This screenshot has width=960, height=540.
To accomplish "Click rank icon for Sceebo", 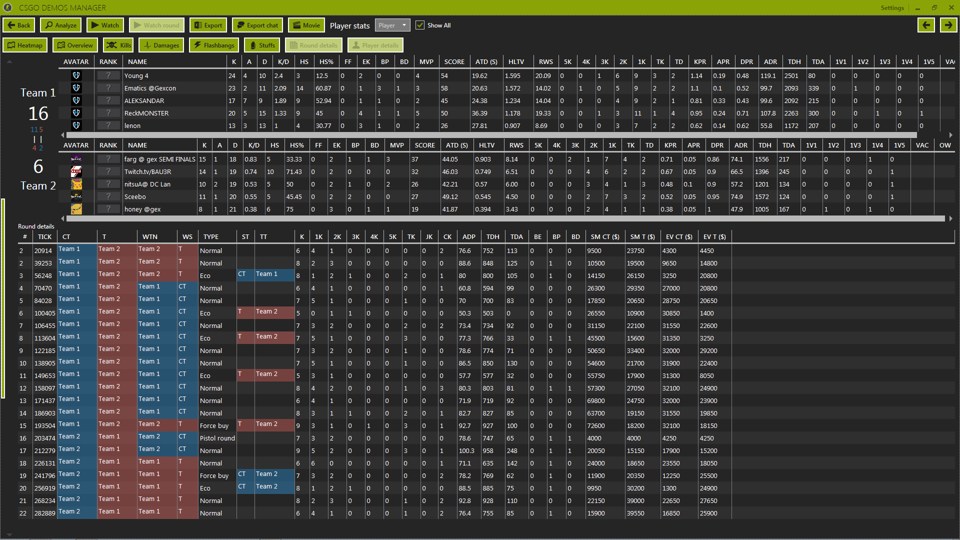I will click(108, 196).
